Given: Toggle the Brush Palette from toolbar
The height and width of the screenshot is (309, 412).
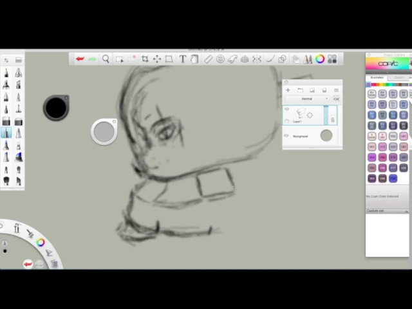Looking at the screenshot, I should 308,59.
